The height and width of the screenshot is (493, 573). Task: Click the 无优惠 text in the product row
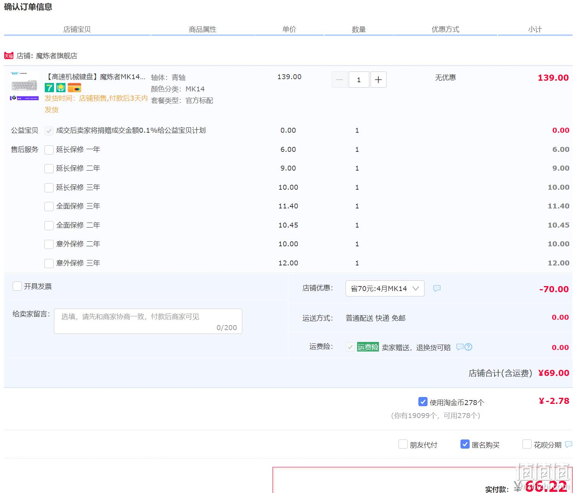coord(446,78)
